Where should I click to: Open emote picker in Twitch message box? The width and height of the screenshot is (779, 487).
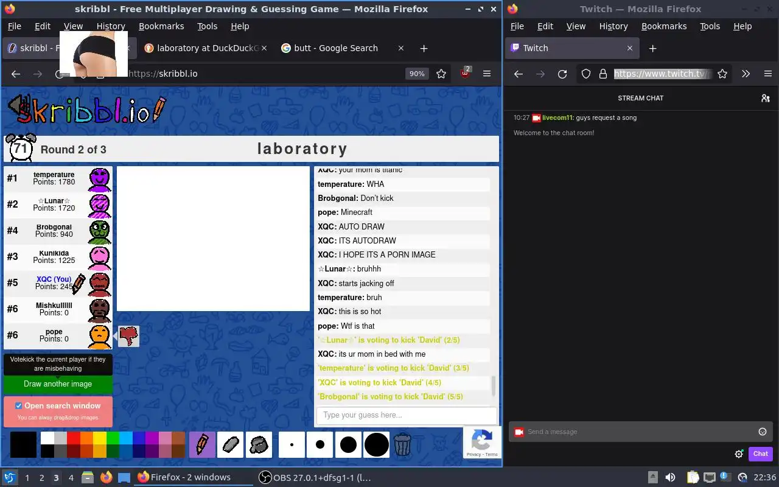763,432
